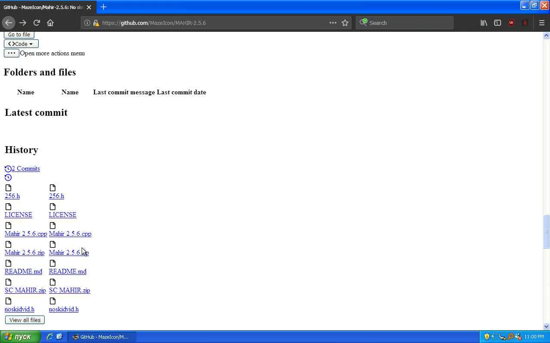Open the first README.md link

click(x=24, y=271)
